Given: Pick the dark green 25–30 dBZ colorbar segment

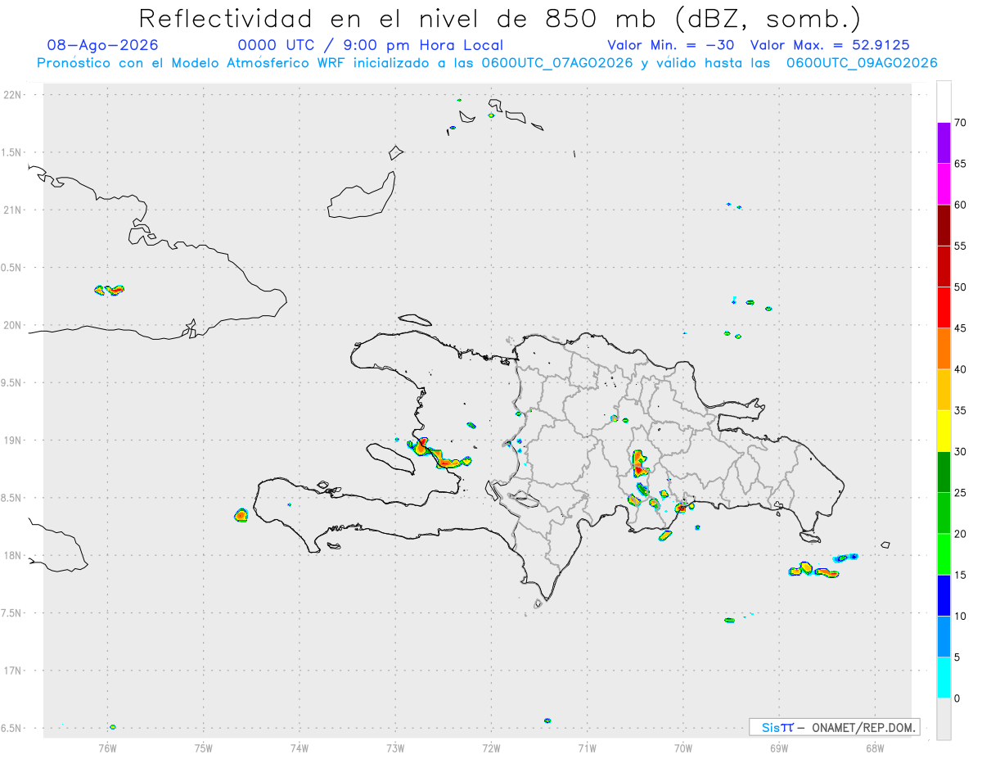Looking at the screenshot, I should [x=944, y=472].
